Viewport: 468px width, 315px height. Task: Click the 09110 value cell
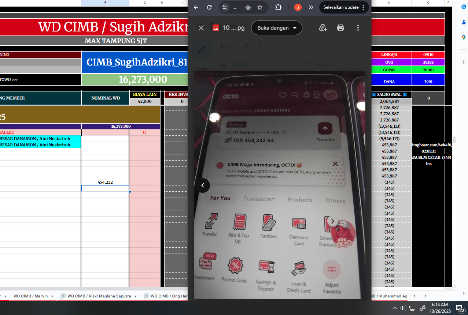pyautogui.click(x=428, y=55)
